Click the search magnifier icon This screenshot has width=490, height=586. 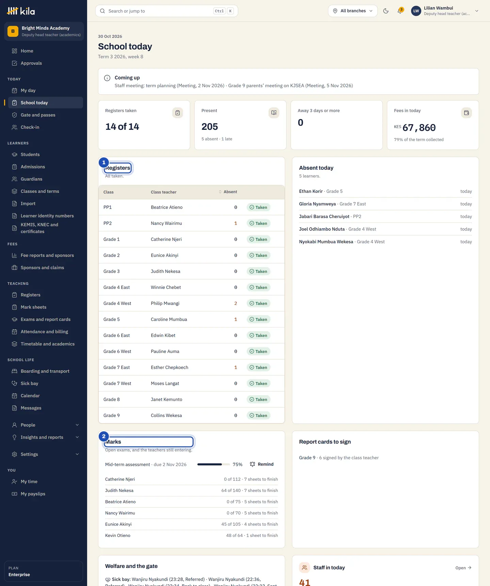(x=102, y=11)
